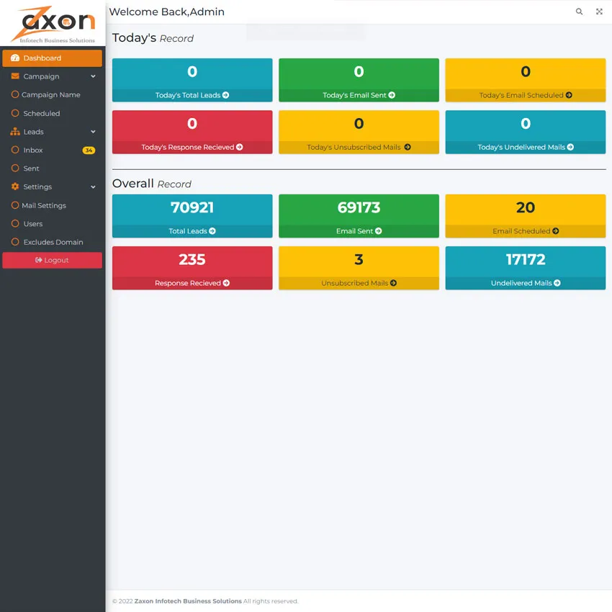Click the arrow icon beside Today's Response Recieved
This screenshot has width=612, height=612.
point(240,147)
